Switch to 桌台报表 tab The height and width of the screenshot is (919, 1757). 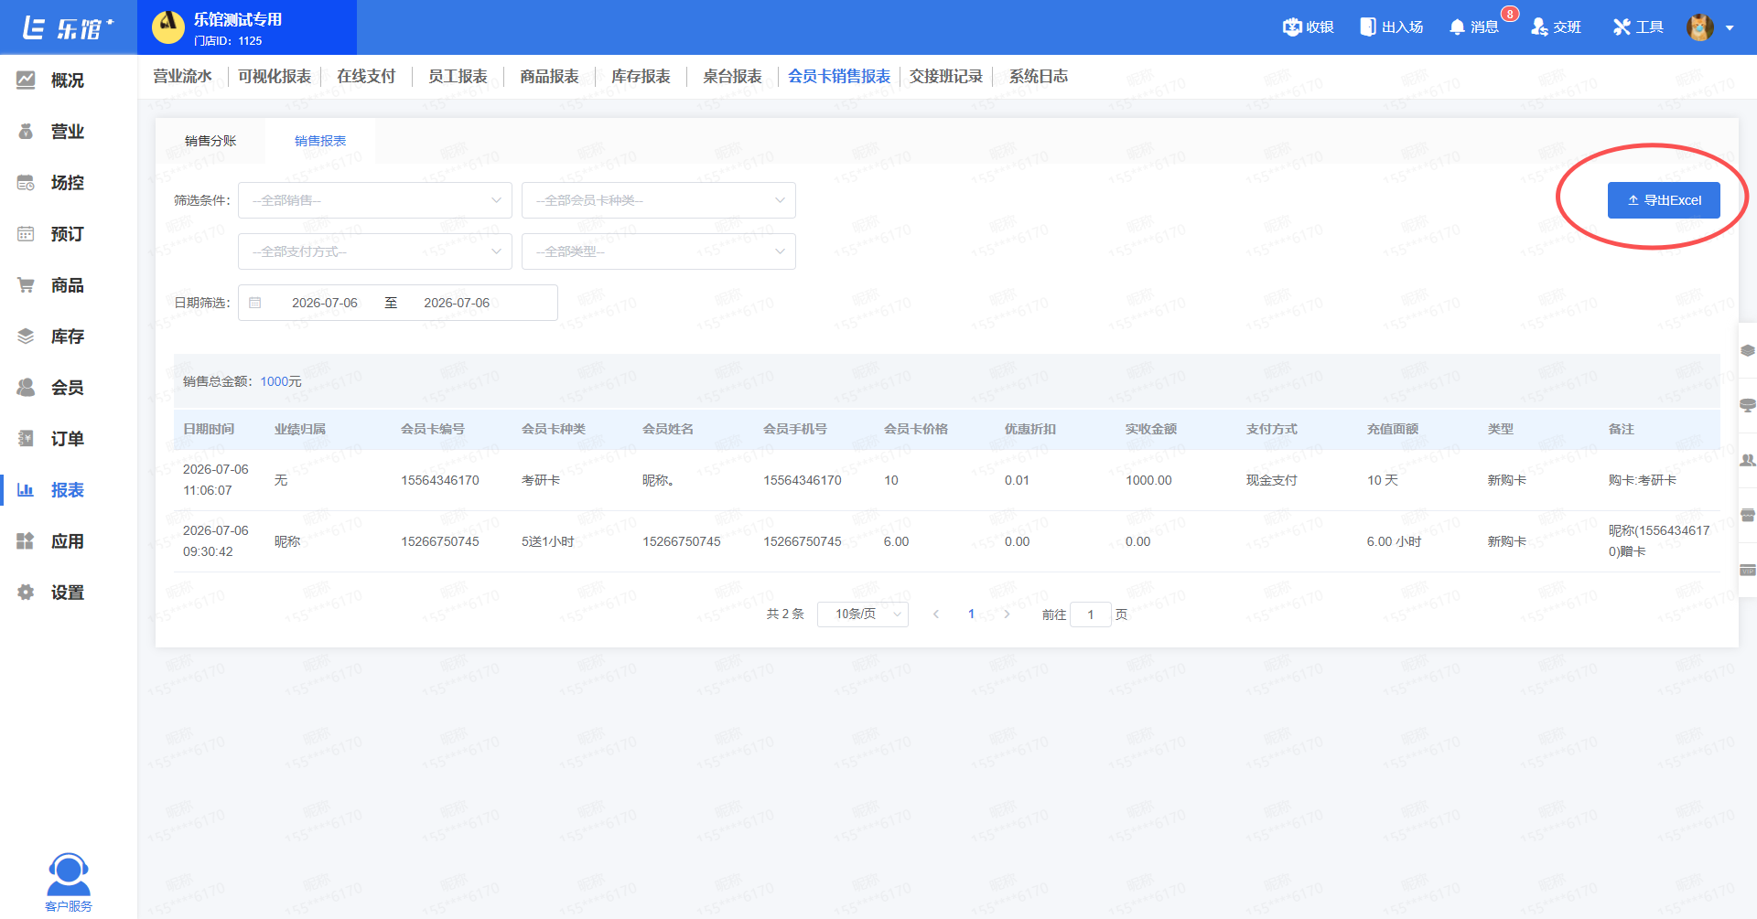(732, 77)
